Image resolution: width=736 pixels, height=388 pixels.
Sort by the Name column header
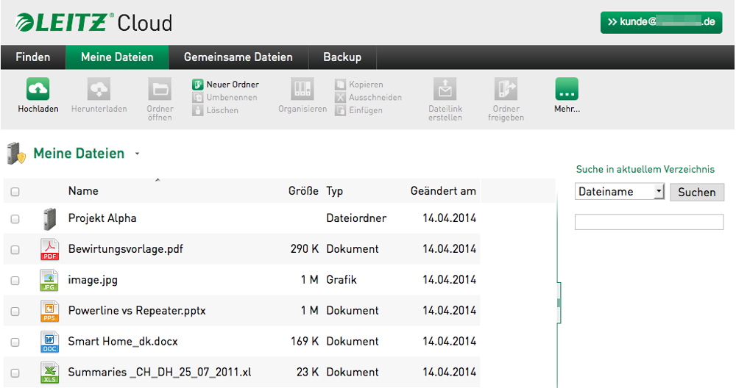click(83, 191)
